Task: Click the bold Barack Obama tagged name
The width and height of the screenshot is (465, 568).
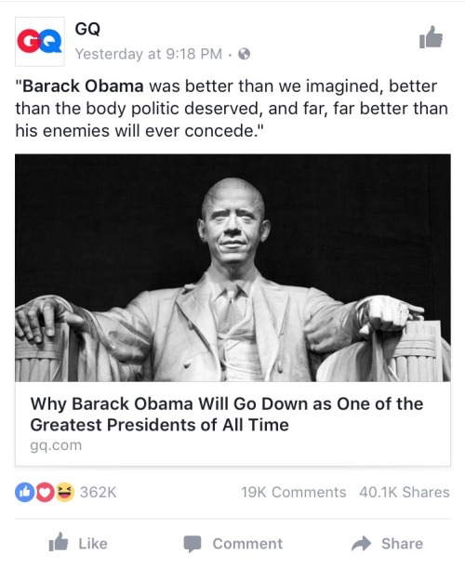Action: 83,86
